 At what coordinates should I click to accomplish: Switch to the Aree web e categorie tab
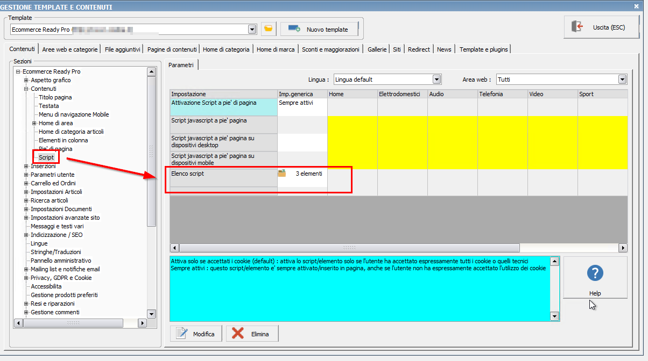coord(70,49)
